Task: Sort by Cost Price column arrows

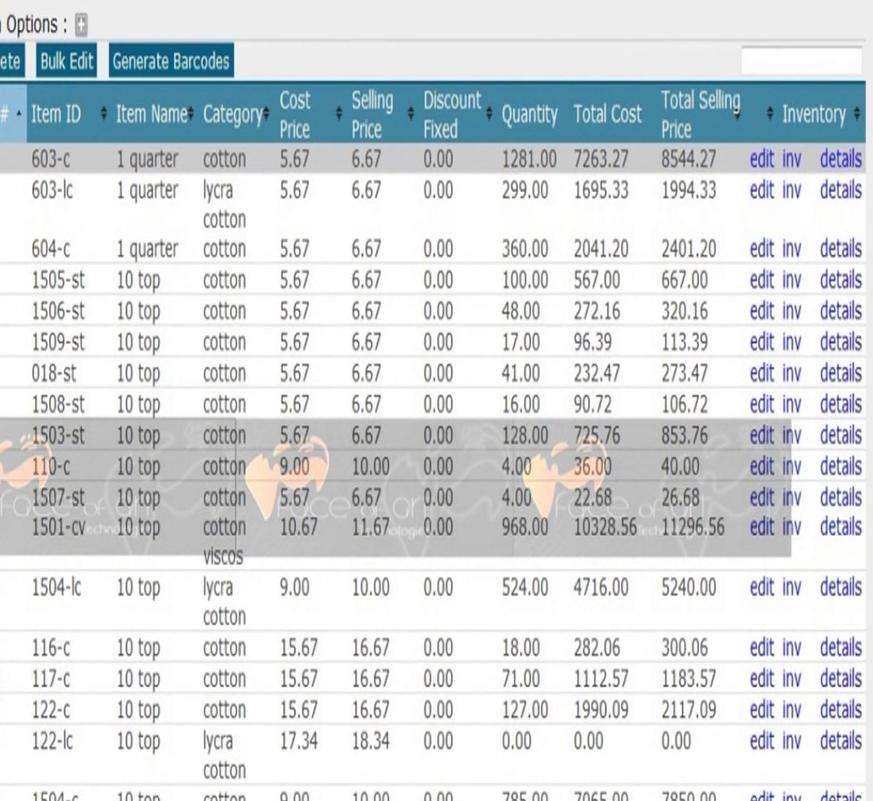Action: pyautogui.click(x=339, y=113)
